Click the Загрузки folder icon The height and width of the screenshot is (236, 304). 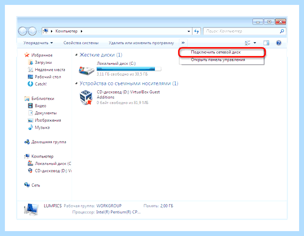[30, 62]
